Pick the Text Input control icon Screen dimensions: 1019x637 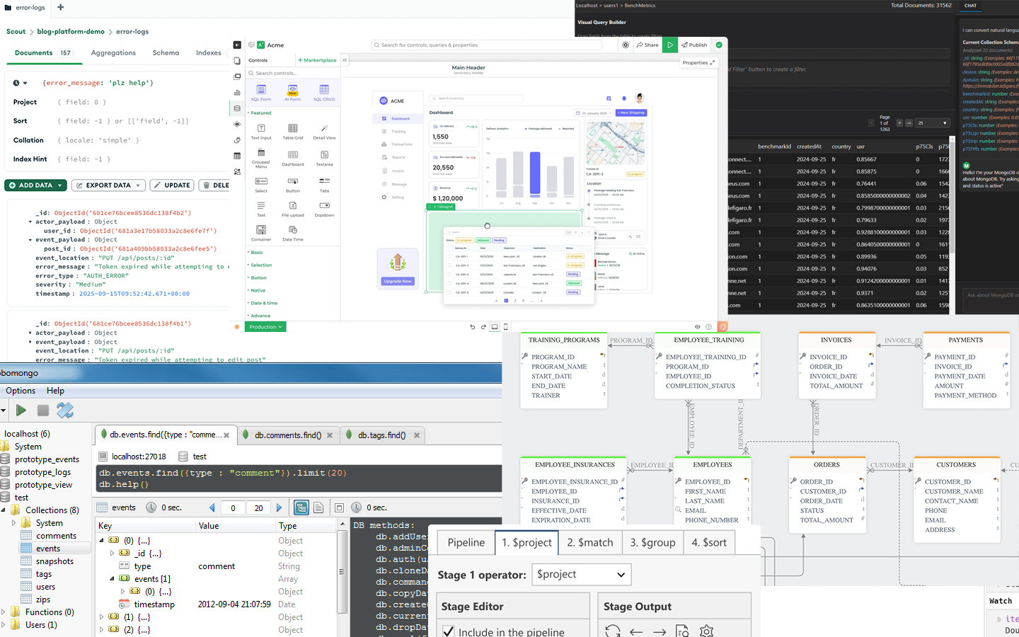pos(261,128)
